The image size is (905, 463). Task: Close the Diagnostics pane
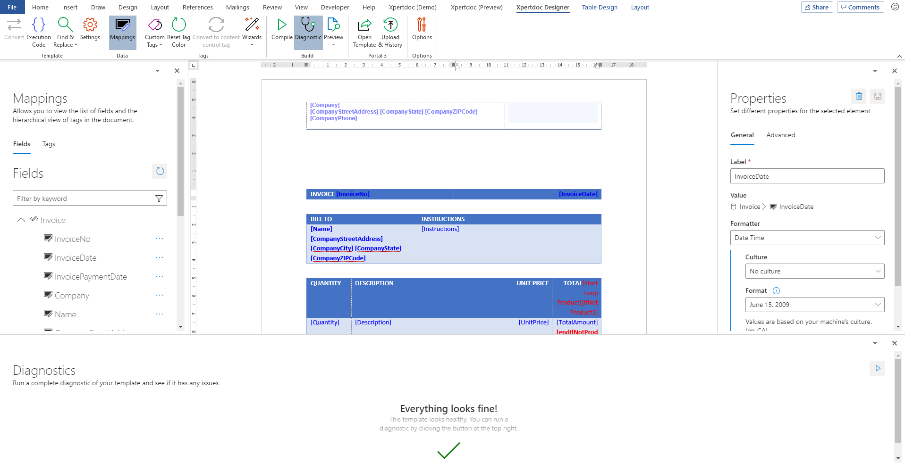click(895, 343)
